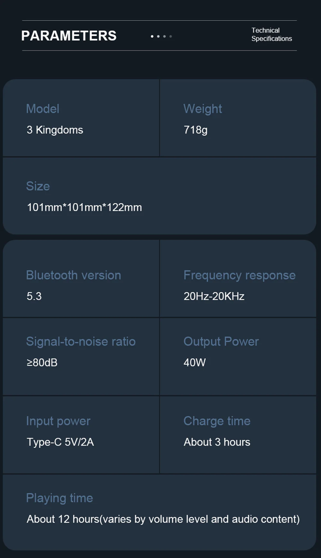
Task: Click the Playing time label
Action: [60, 498]
